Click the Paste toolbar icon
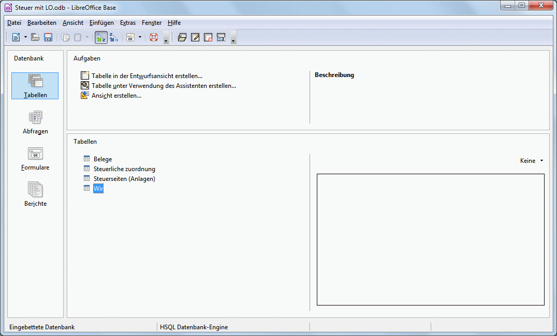The image size is (557, 336). [x=78, y=37]
